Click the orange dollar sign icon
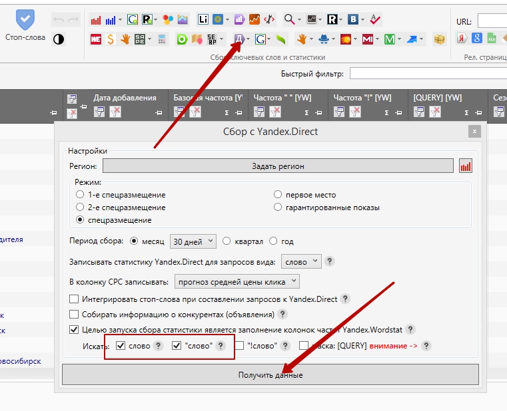This screenshot has width=507, height=411. point(110,39)
